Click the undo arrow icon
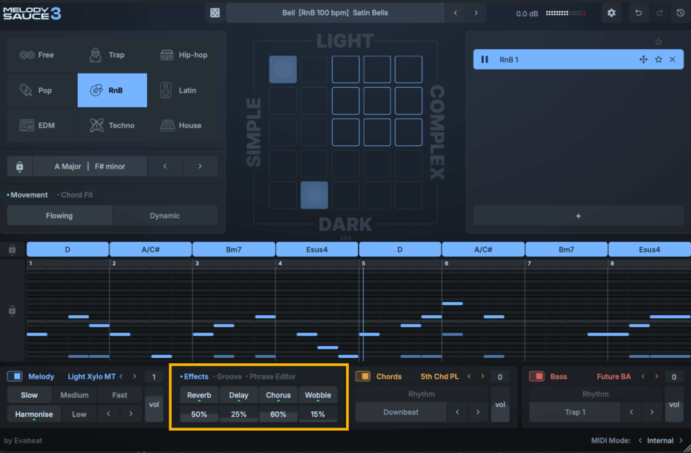Viewport: 691px width, 453px height. click(x=638, y=13)
